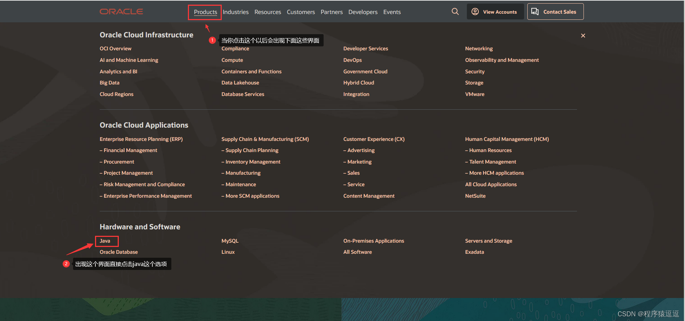Open Customer Experience (CX)
Screen dimensions: 685x321
tap(374, 139)
